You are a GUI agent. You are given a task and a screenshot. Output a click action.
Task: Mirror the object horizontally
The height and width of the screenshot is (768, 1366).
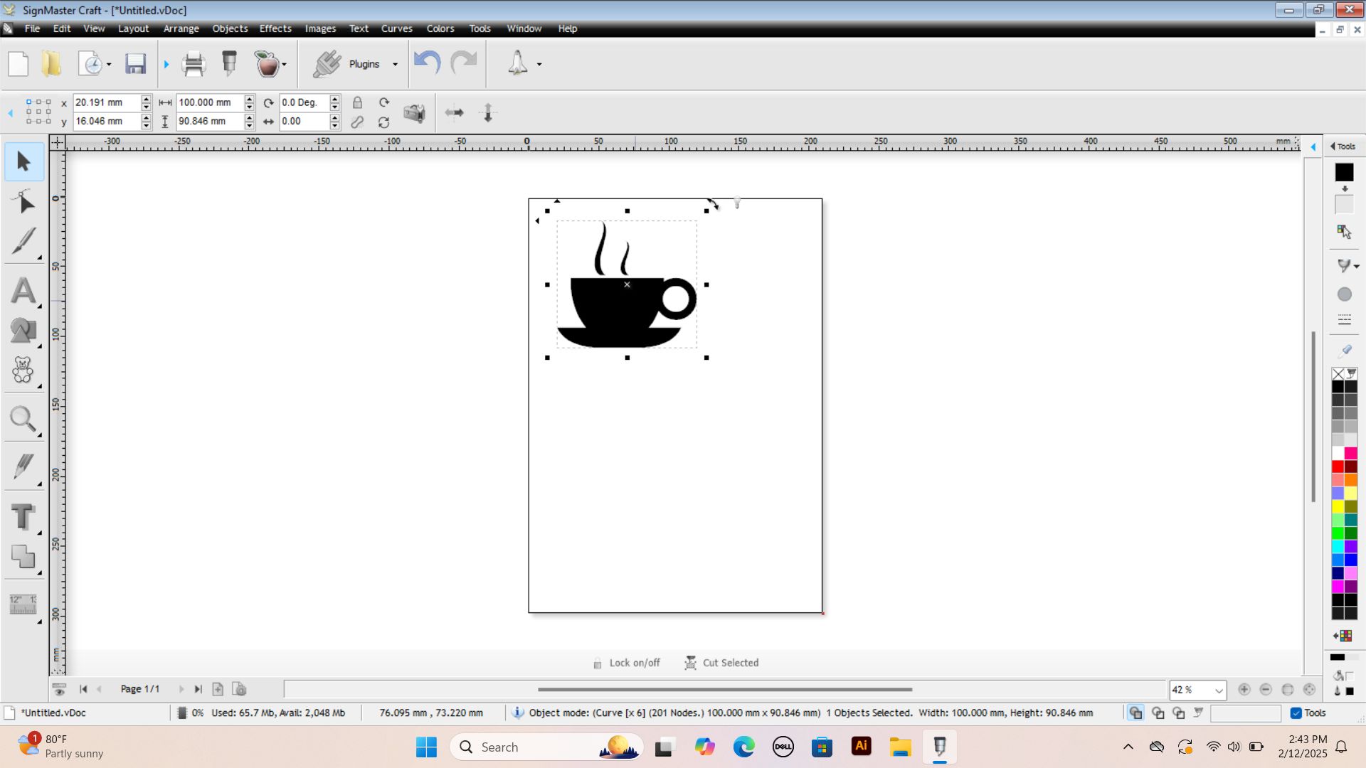(x=454, y=112)
